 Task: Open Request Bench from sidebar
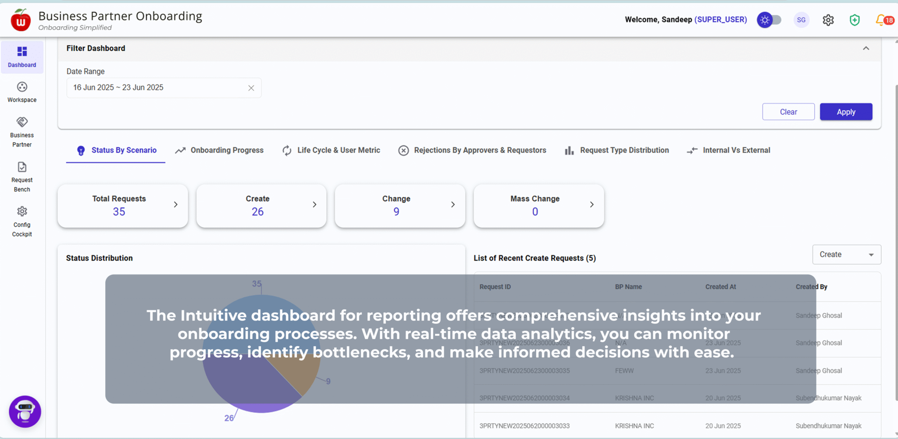coord(22,167)
